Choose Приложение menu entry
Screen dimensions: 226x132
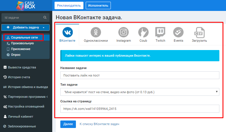pos(25,49)
